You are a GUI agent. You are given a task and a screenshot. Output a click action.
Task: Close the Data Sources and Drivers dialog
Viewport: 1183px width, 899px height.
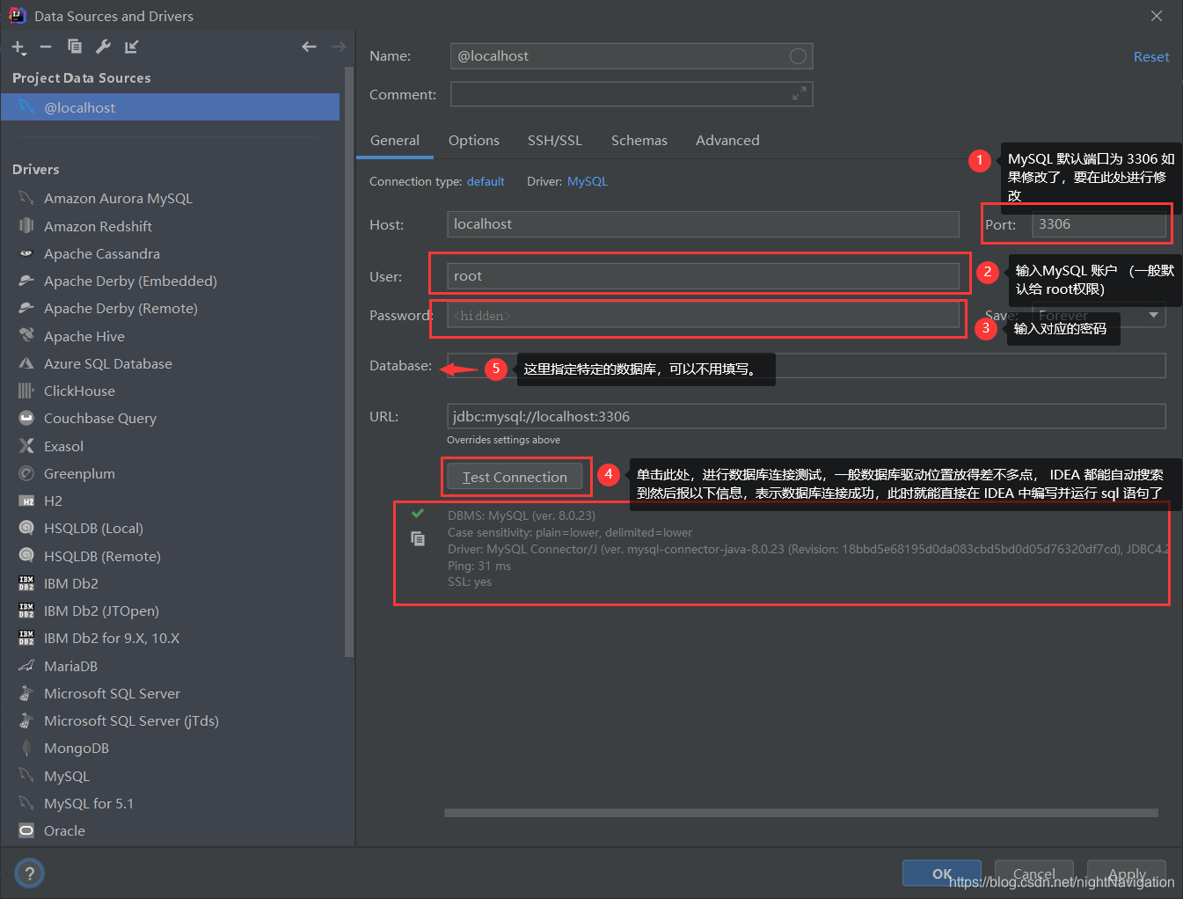(x=1157, y=16)
